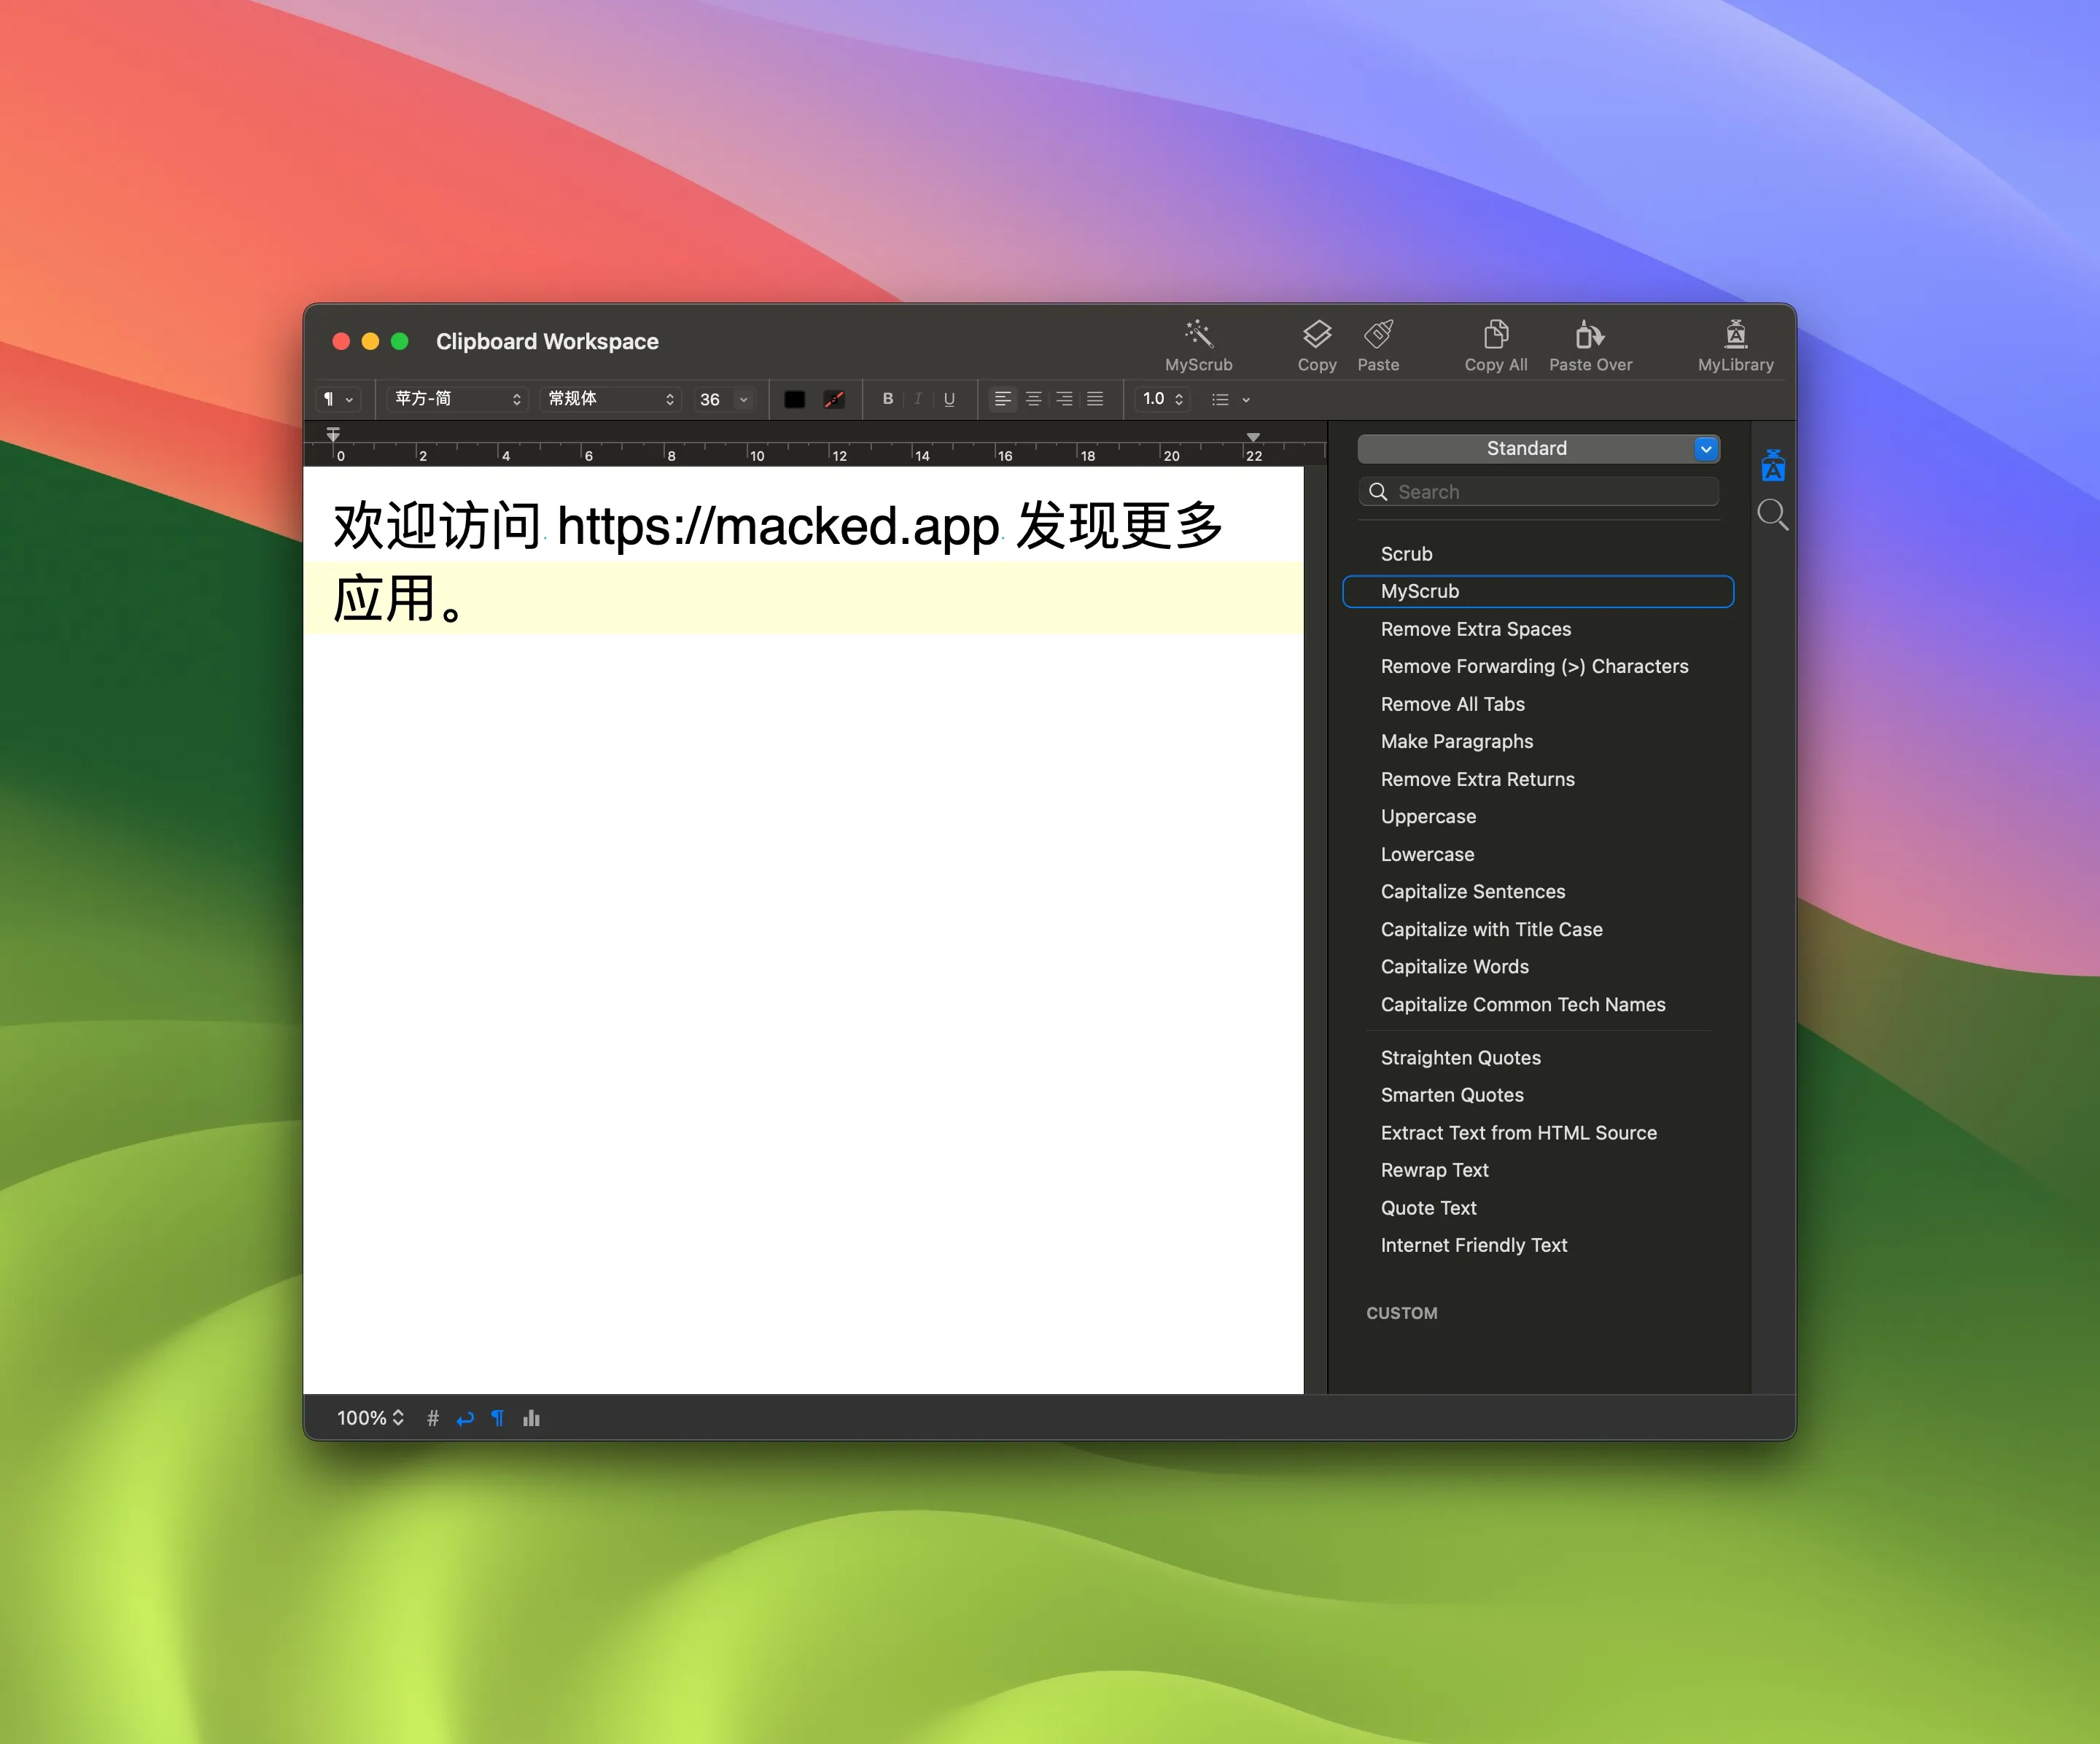Choose Uppercase action
This screenshot has width=2100, height=1744.
tap(1538, 816)
